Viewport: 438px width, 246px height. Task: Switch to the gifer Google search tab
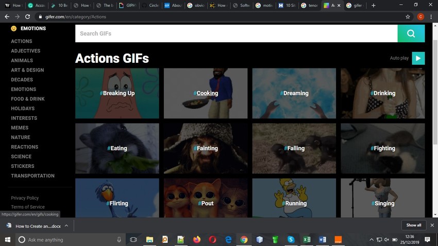click(x=355, y=5)
